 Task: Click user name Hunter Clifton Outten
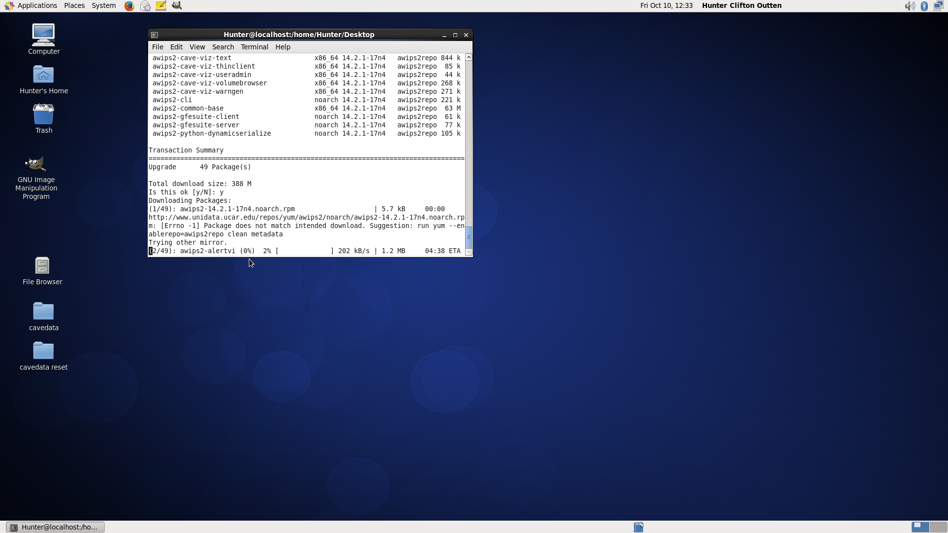pos(741,6)
